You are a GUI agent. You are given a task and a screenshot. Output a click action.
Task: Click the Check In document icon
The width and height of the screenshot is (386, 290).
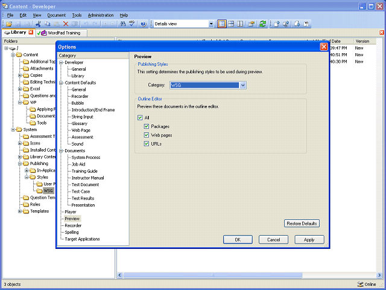[277, 24]
